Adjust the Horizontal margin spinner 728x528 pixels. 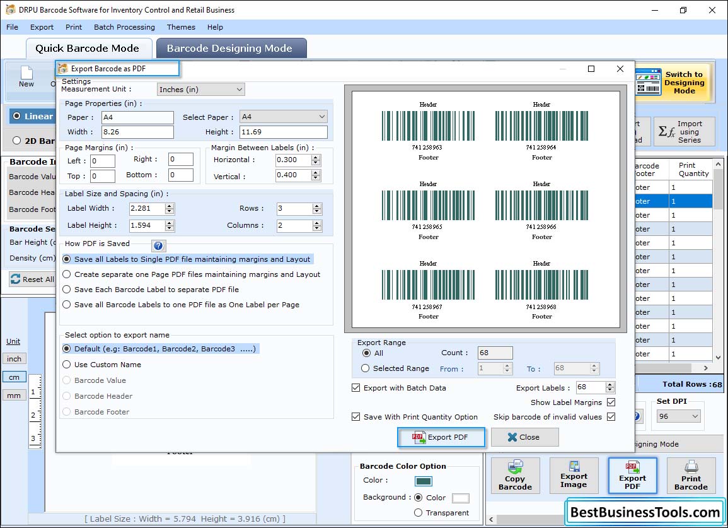click(x=316, y=160)
